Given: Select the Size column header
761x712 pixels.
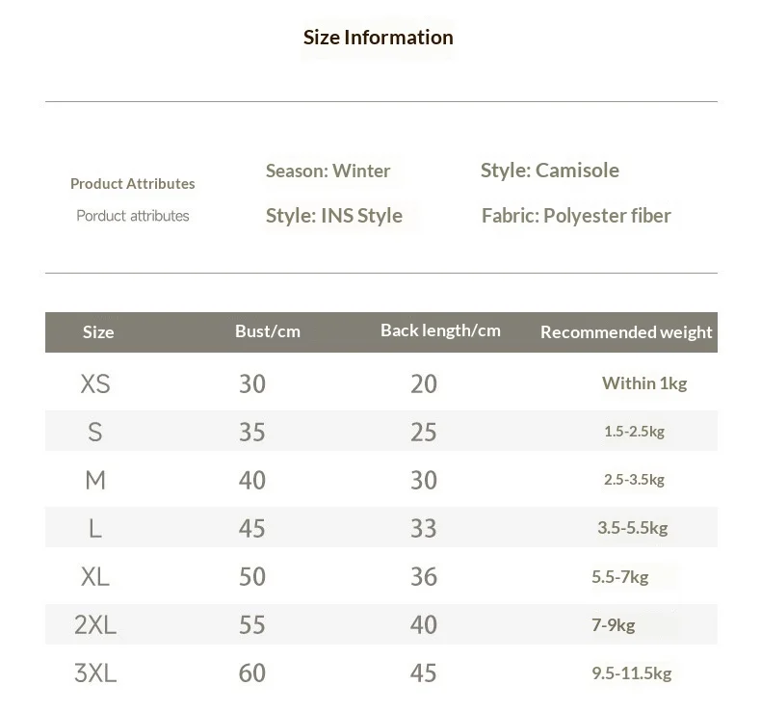Looking at the screenshot, I should point(98,332).
